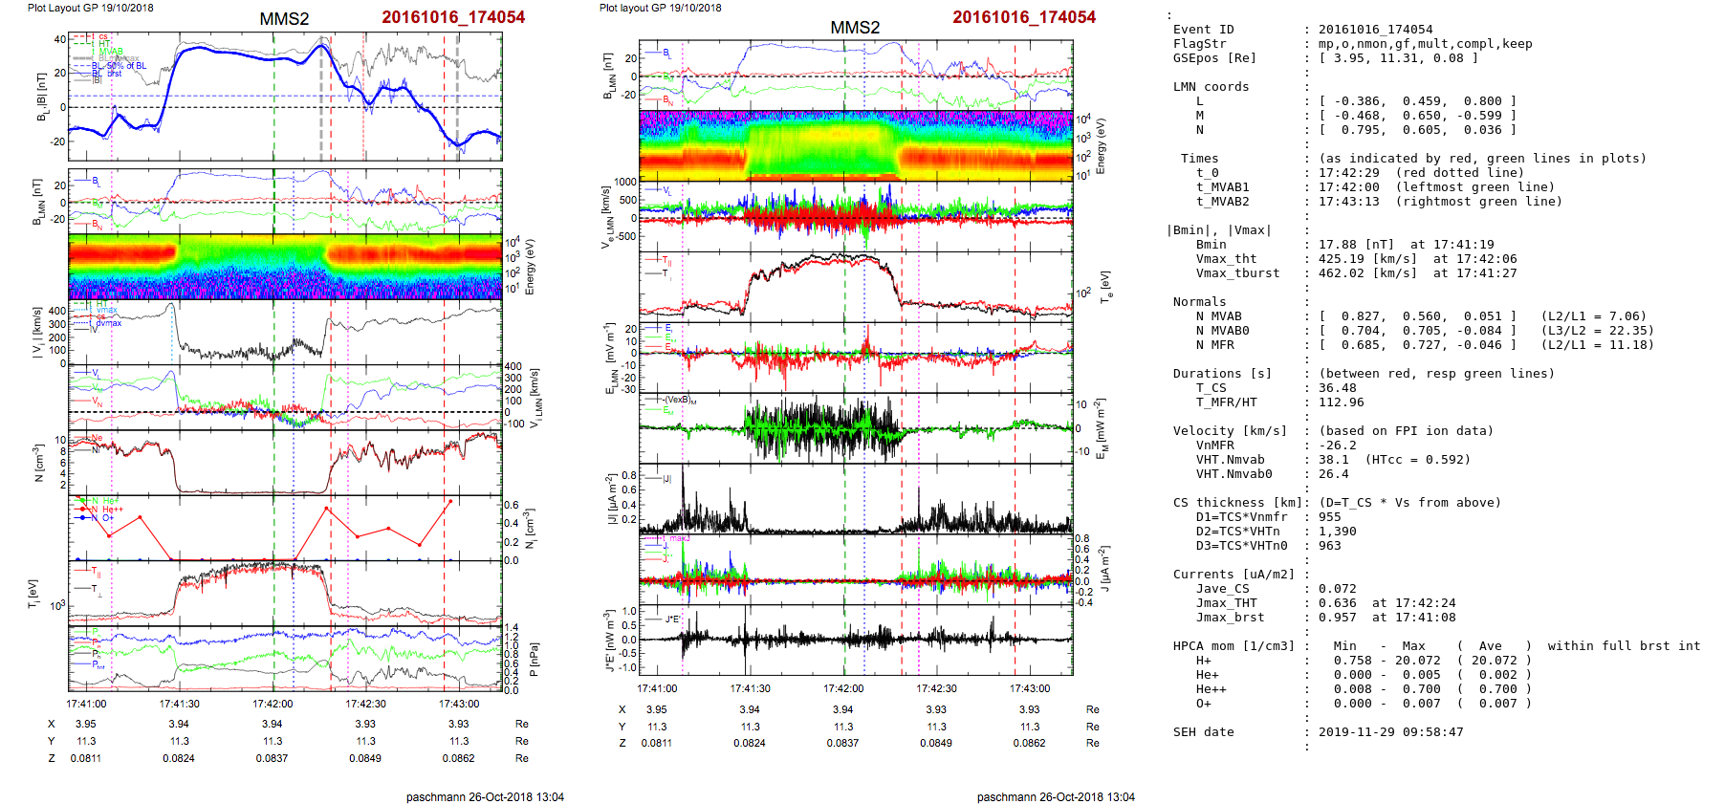Viewport: 1725px width, 804px height.
Task: Click the paschmann 26-Oct-2018 footer under left plot
Action: click(x=485, y=796)
